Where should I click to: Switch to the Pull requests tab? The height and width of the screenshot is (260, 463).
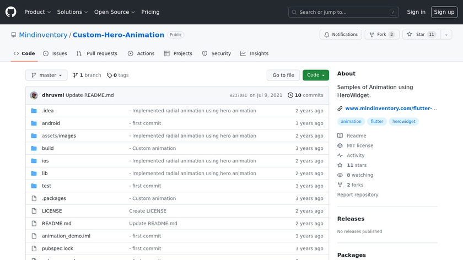pyautogui.click(x=96, y=53)
